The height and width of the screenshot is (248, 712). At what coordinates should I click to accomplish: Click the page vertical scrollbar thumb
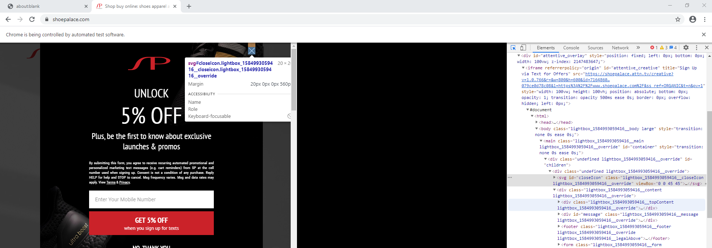tap(294, 80)
